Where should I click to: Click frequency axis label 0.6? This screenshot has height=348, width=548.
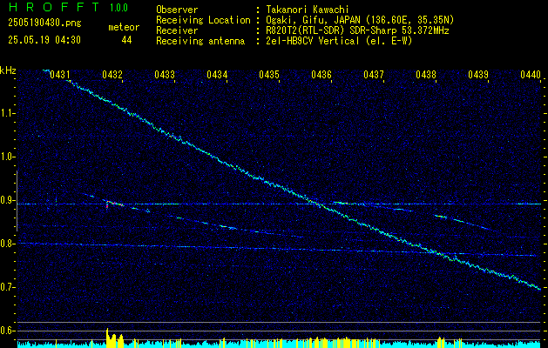pos(7,331)
